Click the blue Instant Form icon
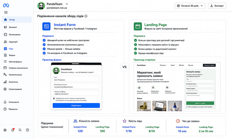Viewport: 232px width, 139px height. point(46,27)
